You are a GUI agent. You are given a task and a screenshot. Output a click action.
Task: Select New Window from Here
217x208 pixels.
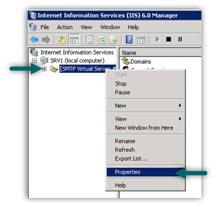click(x=145, y=128)
